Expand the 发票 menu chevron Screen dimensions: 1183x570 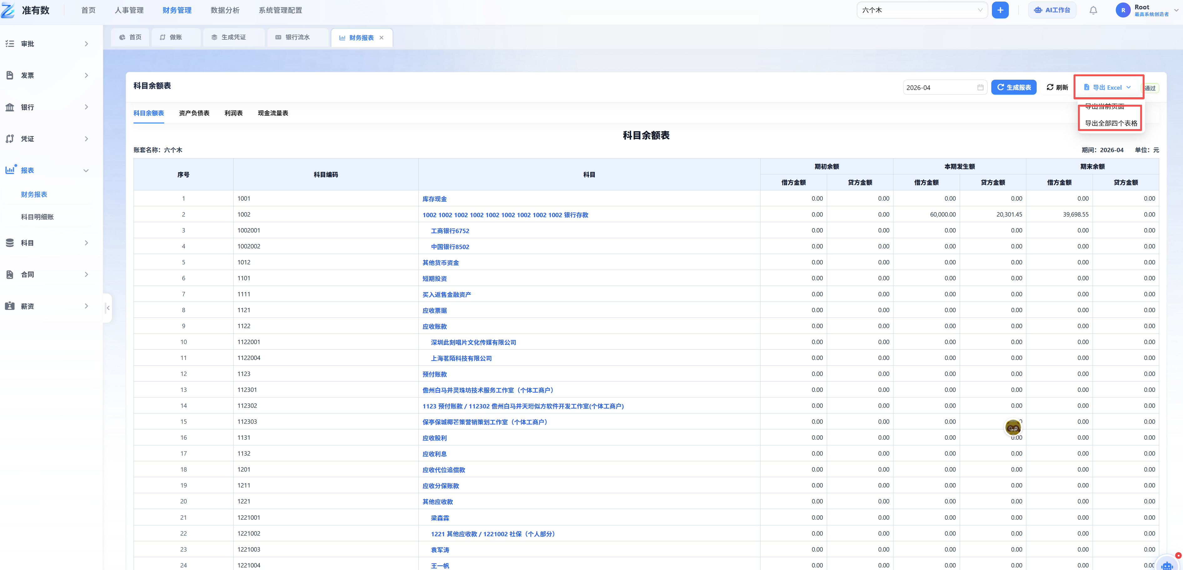86,75
